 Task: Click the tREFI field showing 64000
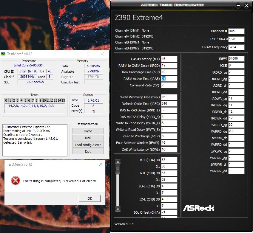[236, 59]
